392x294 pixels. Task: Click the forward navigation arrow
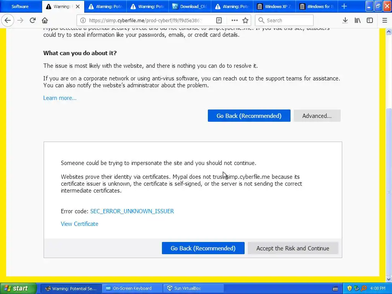pyautogui.click(x=20, y=20)
